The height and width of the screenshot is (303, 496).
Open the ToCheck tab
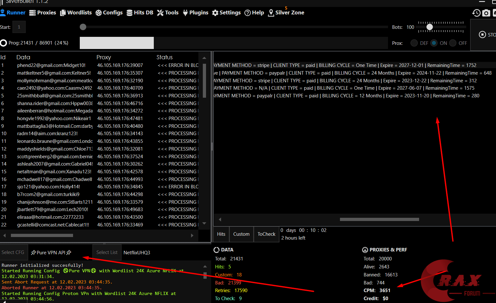(266, 234)
